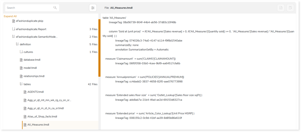Click the database.tmdl file icon
Screen dimensions: 301x132
[21, 60]
